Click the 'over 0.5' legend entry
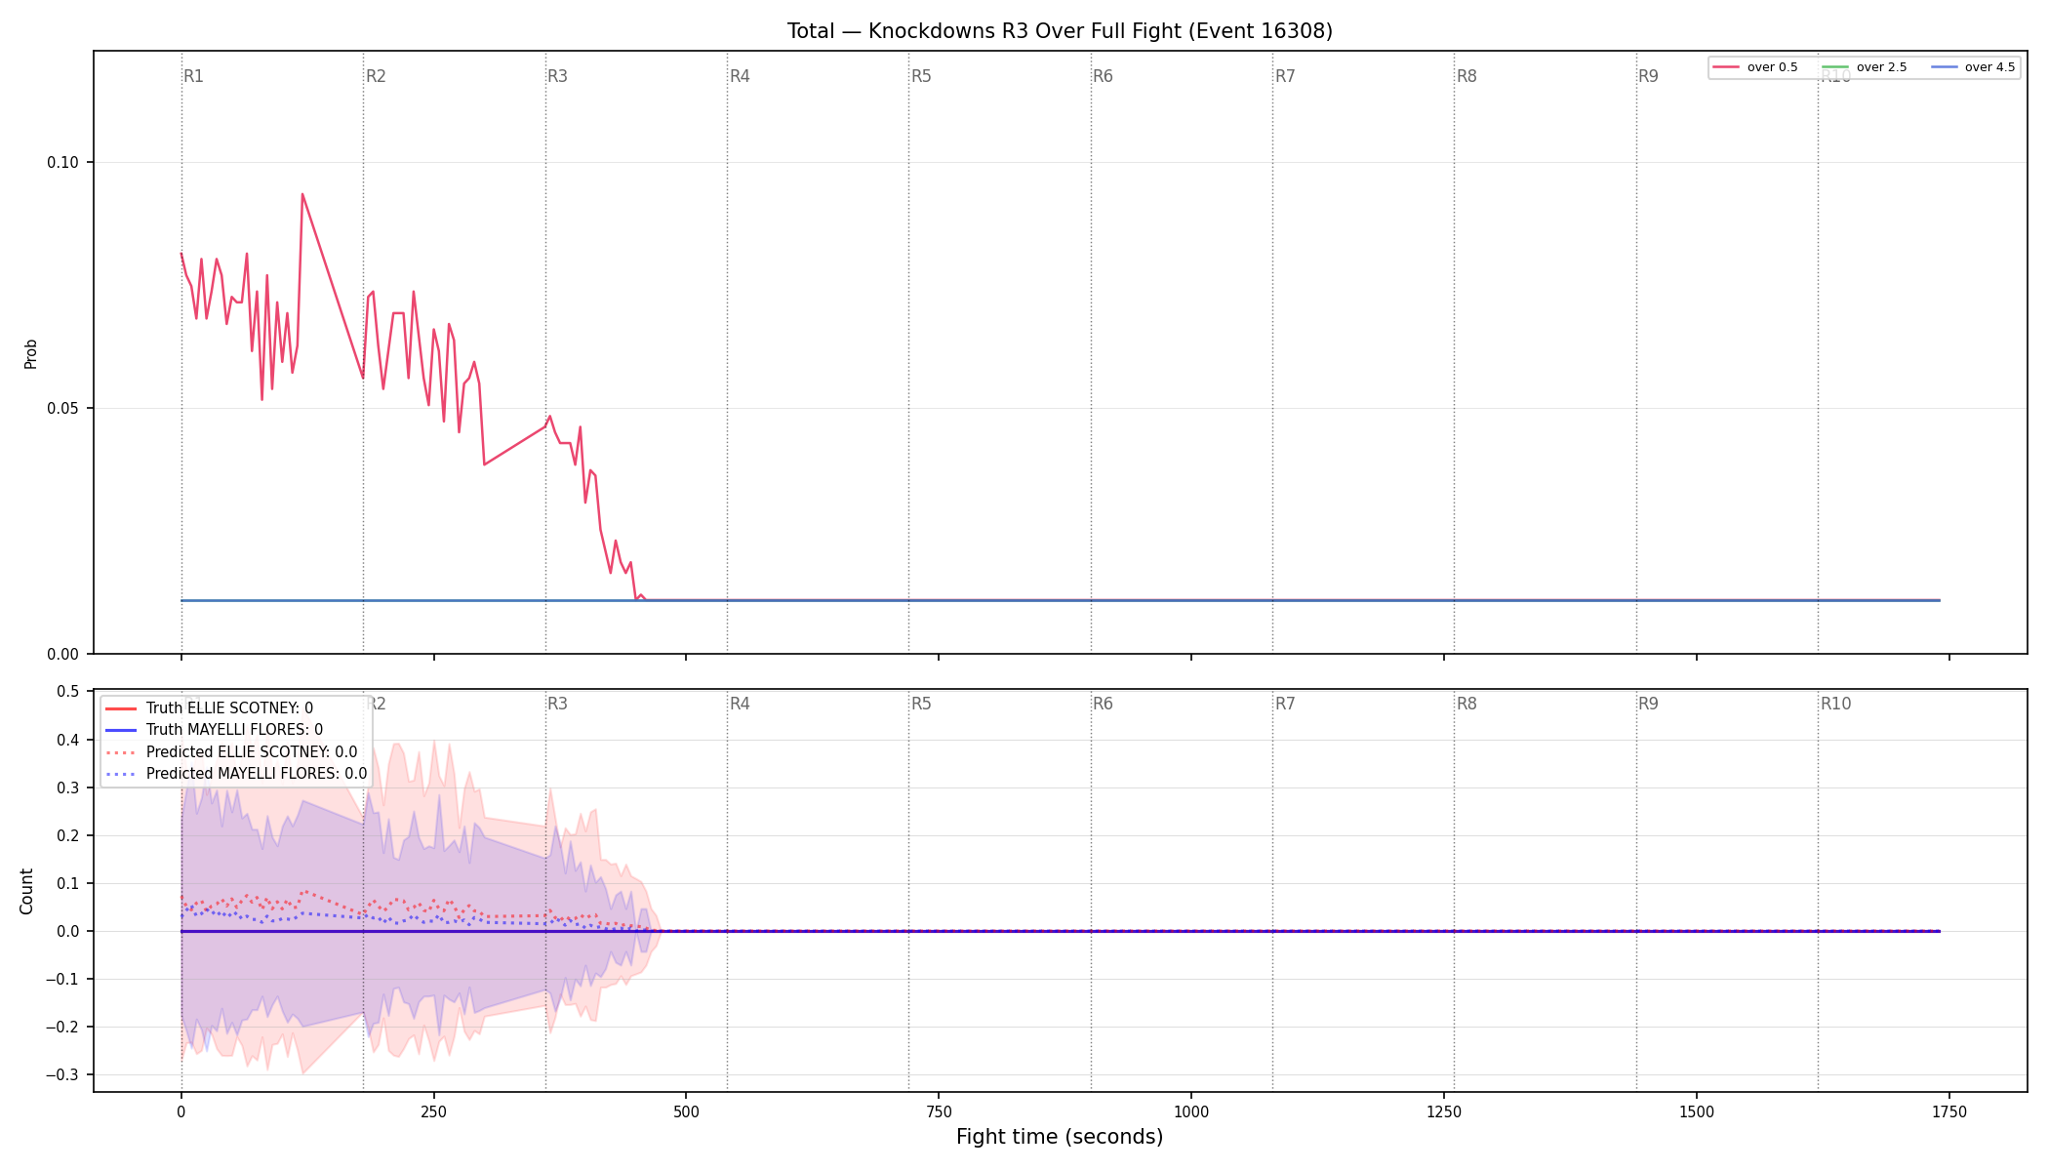 1755,67
